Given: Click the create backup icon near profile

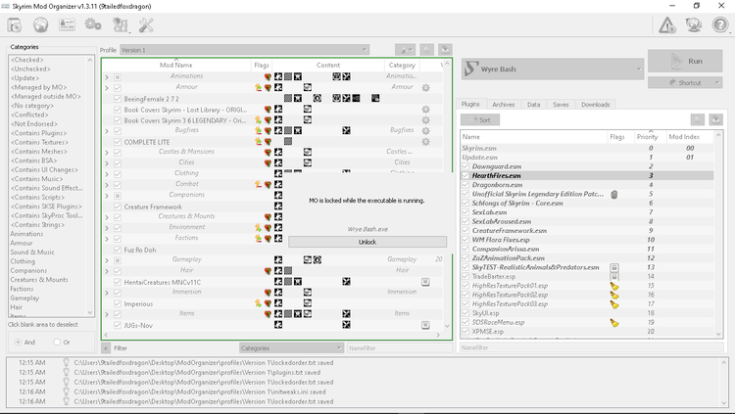Looking at the screenshot, I should coord(445,50).
